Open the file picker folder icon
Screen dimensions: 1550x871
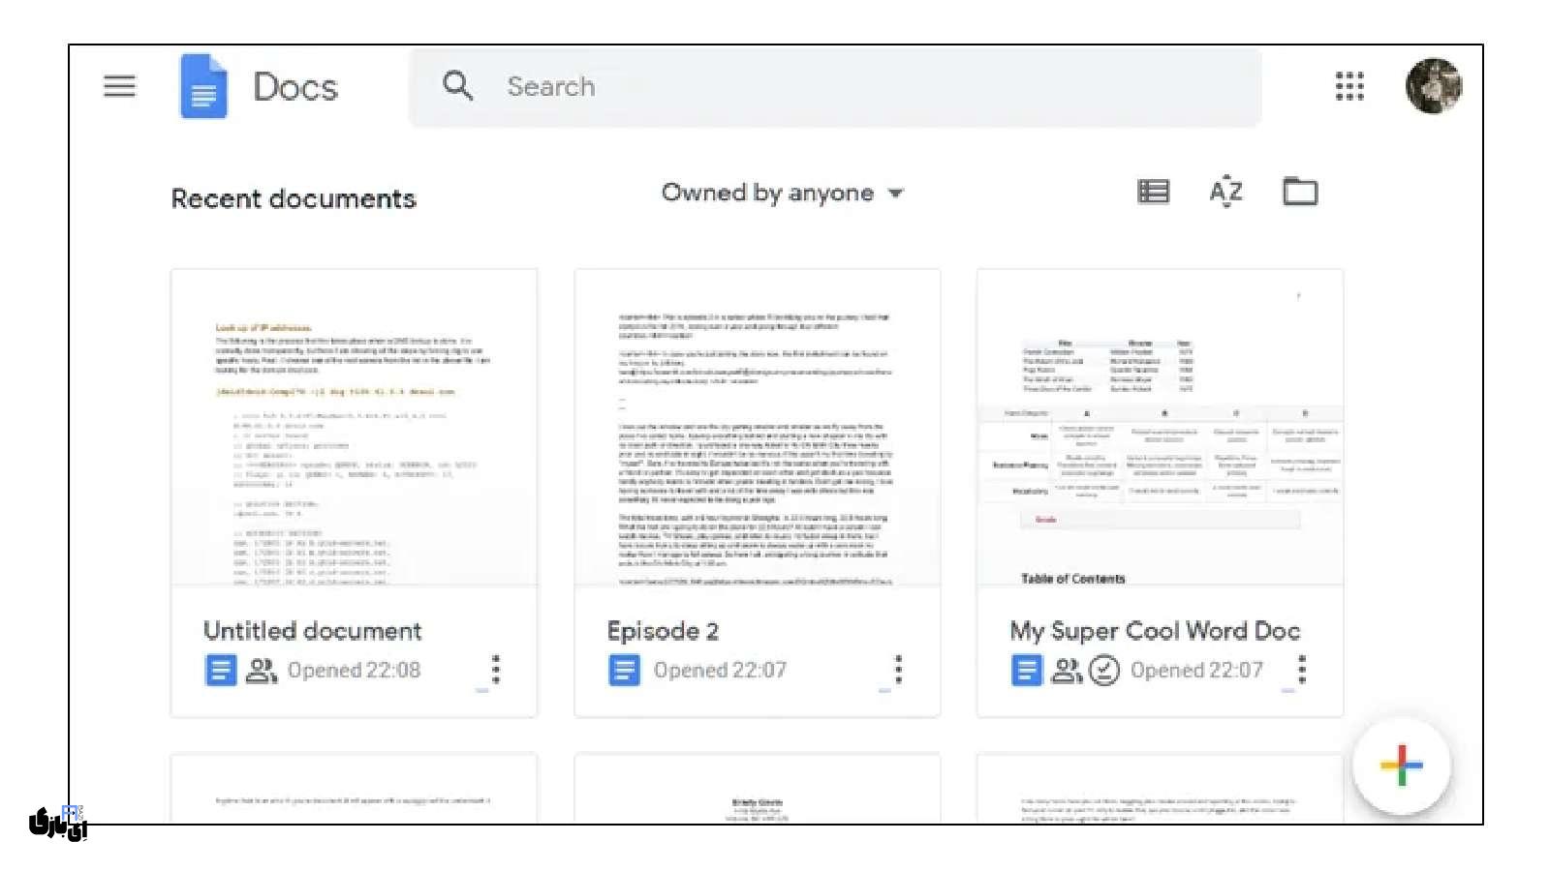pyautogui.click(x=1300, y=192)
